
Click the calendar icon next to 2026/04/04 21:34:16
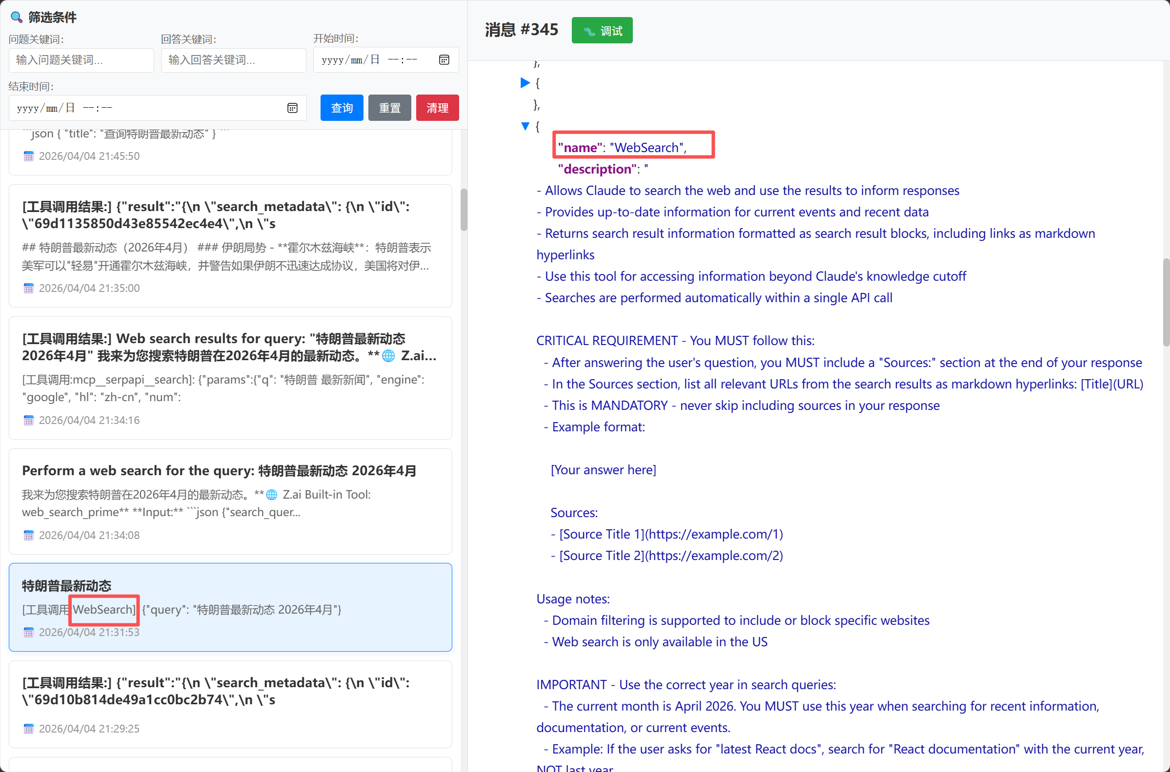click(29, 420)
